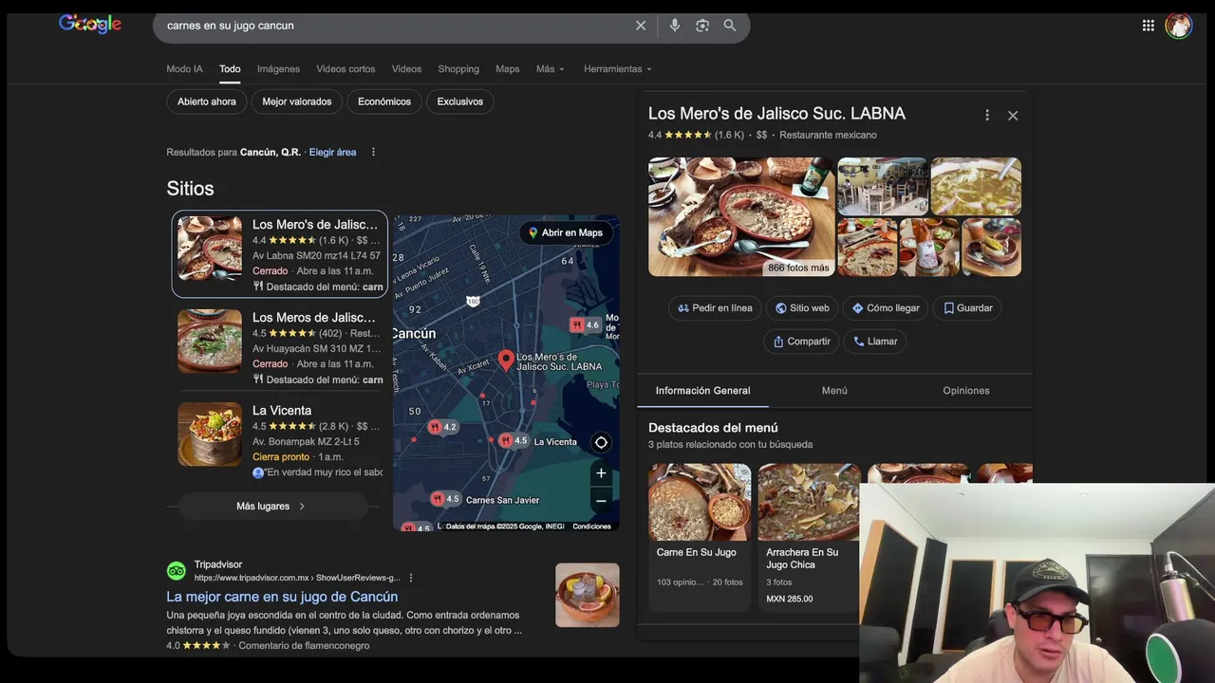Click the magnifying glass search icon
The height and width of the screenshot is (683, 1215).
pyautogui.click(x=730, y=26)
